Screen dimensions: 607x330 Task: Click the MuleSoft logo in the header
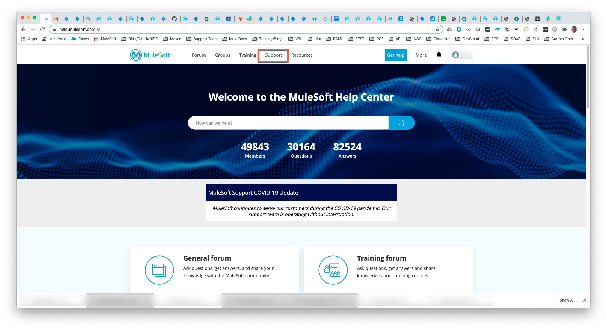pyautogui.click(x=150, y=55)
